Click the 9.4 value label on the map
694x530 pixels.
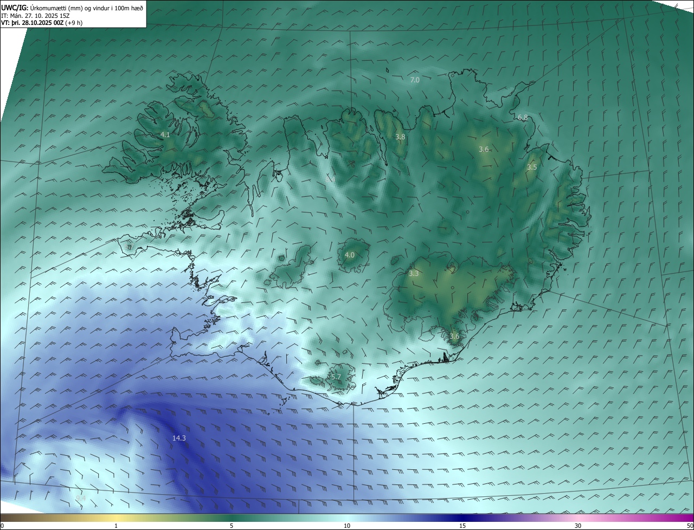point(81,498)
